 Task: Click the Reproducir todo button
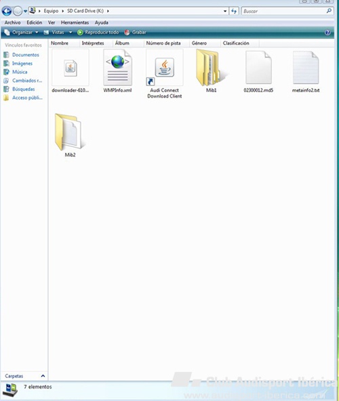click(x=98, y=33)
